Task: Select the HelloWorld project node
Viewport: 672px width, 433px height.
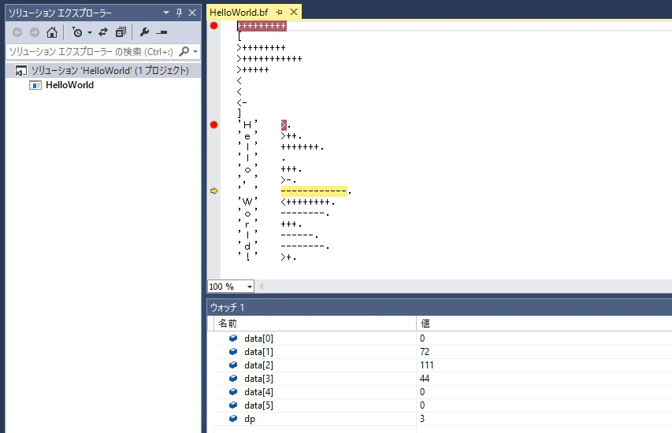Action: (x=70, y=85)
